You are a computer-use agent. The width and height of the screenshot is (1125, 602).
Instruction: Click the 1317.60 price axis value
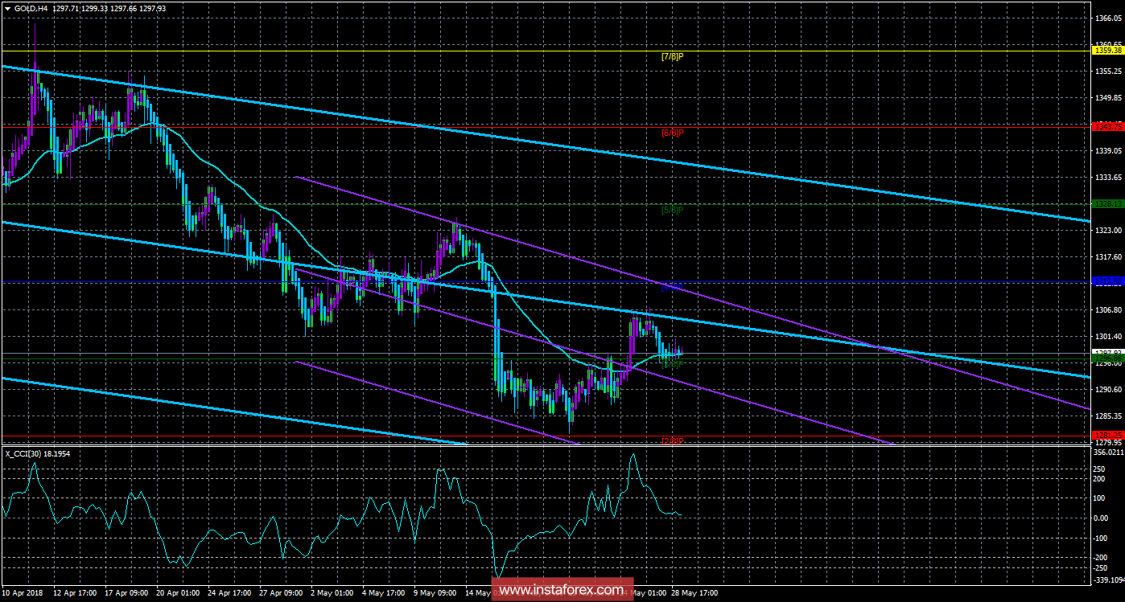(1107, 257)
